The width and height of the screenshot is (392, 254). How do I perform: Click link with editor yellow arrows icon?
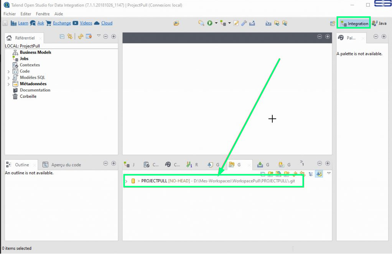point(70,36)
